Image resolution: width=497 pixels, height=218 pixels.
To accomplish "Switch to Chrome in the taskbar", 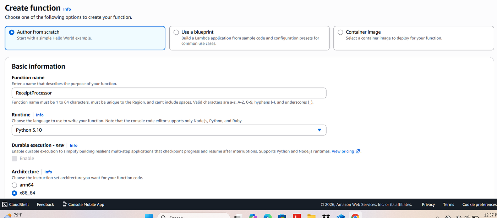I will point(355,216).
